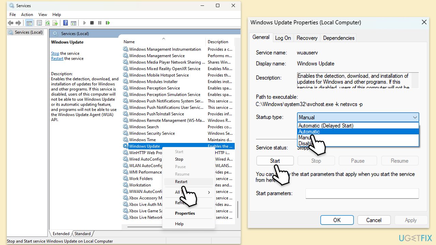Select the highlighted Automatic startup option

[358, 132]
